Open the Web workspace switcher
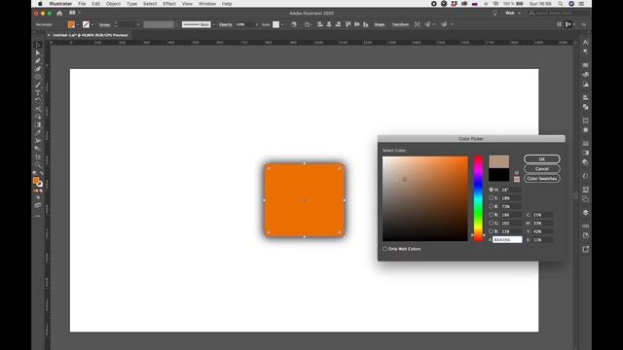This screenshot has width=623, height=350. pos(513,13)
